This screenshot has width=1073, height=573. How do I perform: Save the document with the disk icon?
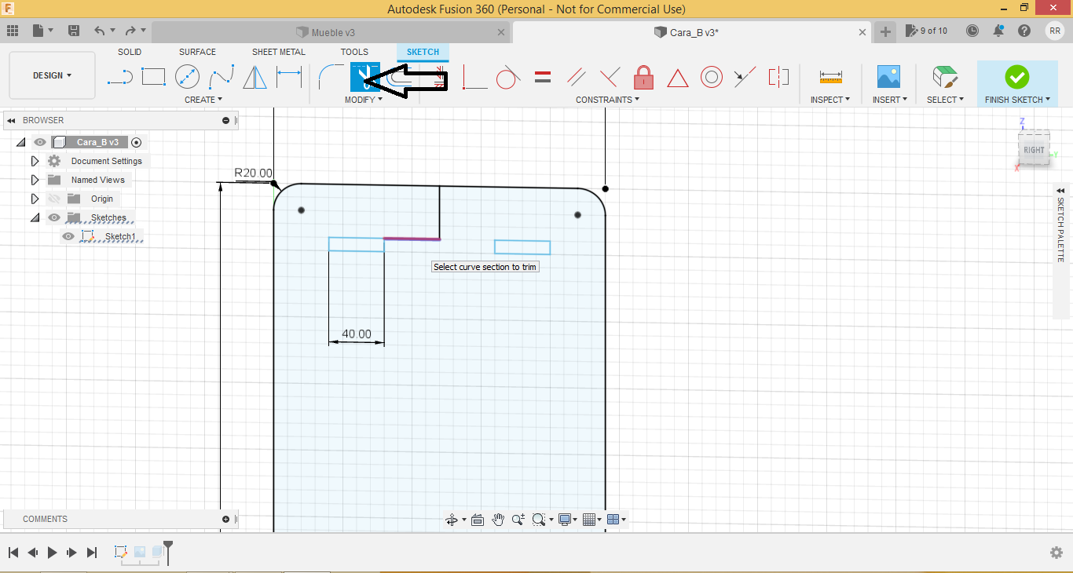point(74,31)
